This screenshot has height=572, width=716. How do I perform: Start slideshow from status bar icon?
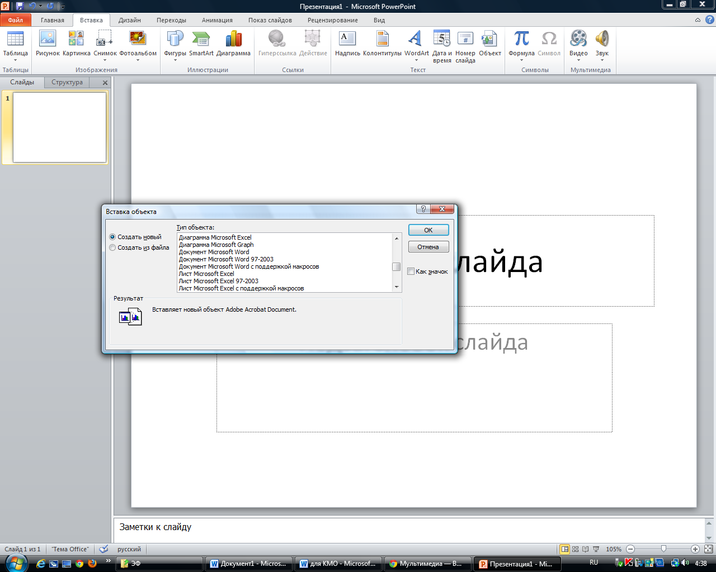click(596, 549)
